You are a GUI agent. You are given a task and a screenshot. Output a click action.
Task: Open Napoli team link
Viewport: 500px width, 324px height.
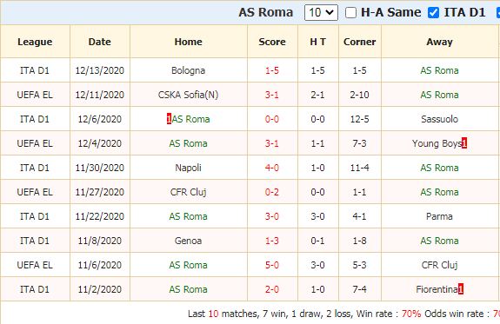188,168
